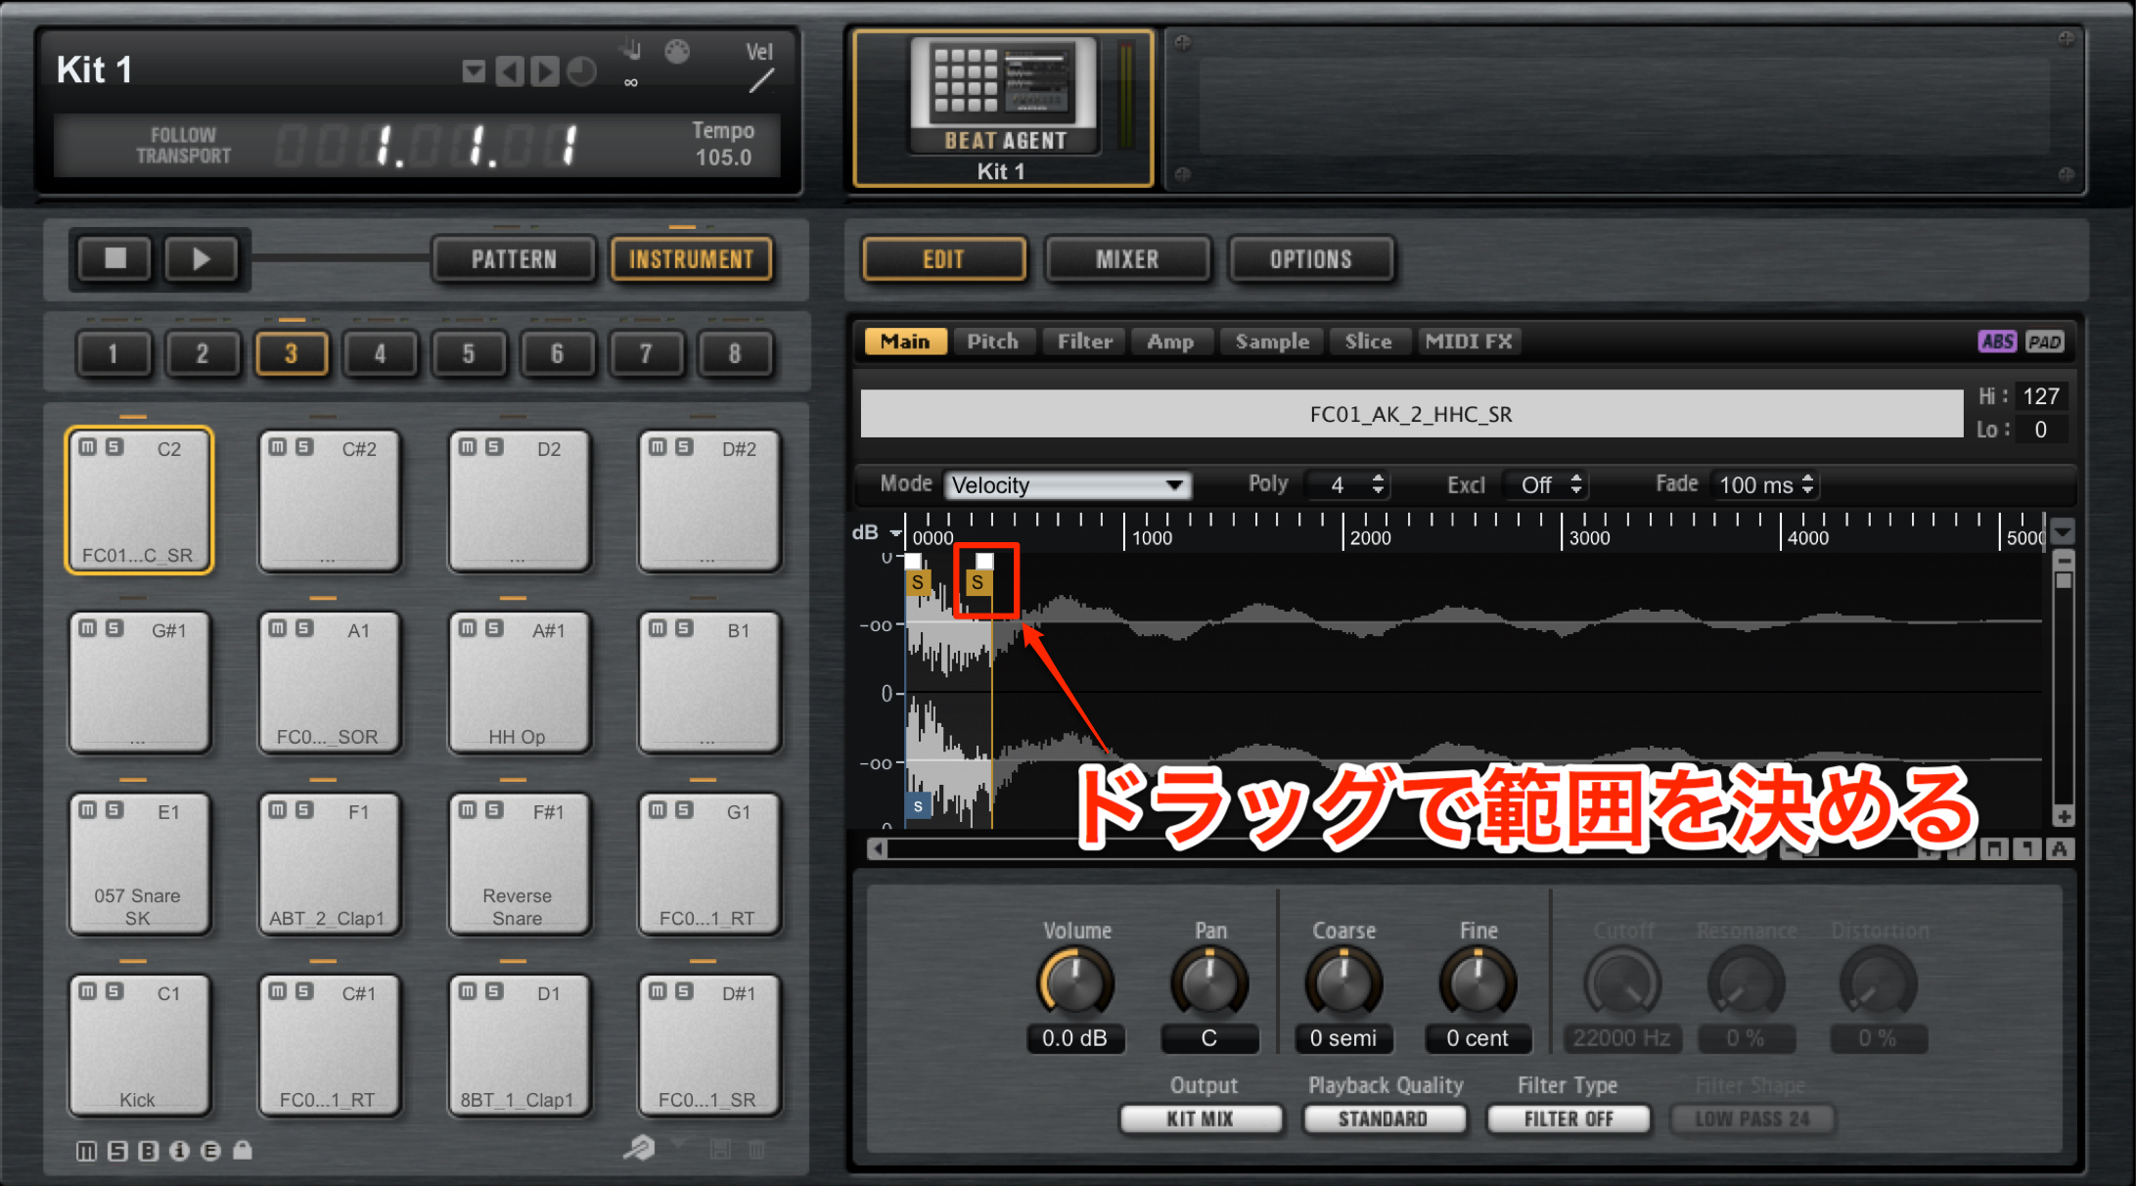Click the Fade 100 ms stepper arrows
The height and width of the screenshot is (1186, 2137).
pos(1807,484)
